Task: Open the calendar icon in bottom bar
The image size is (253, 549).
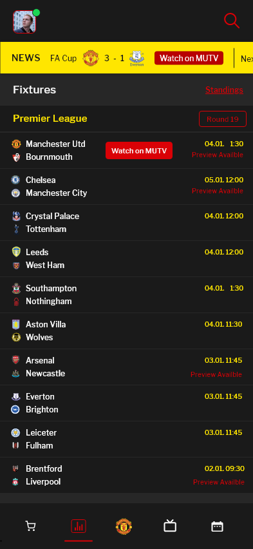Action: (218, 526)
